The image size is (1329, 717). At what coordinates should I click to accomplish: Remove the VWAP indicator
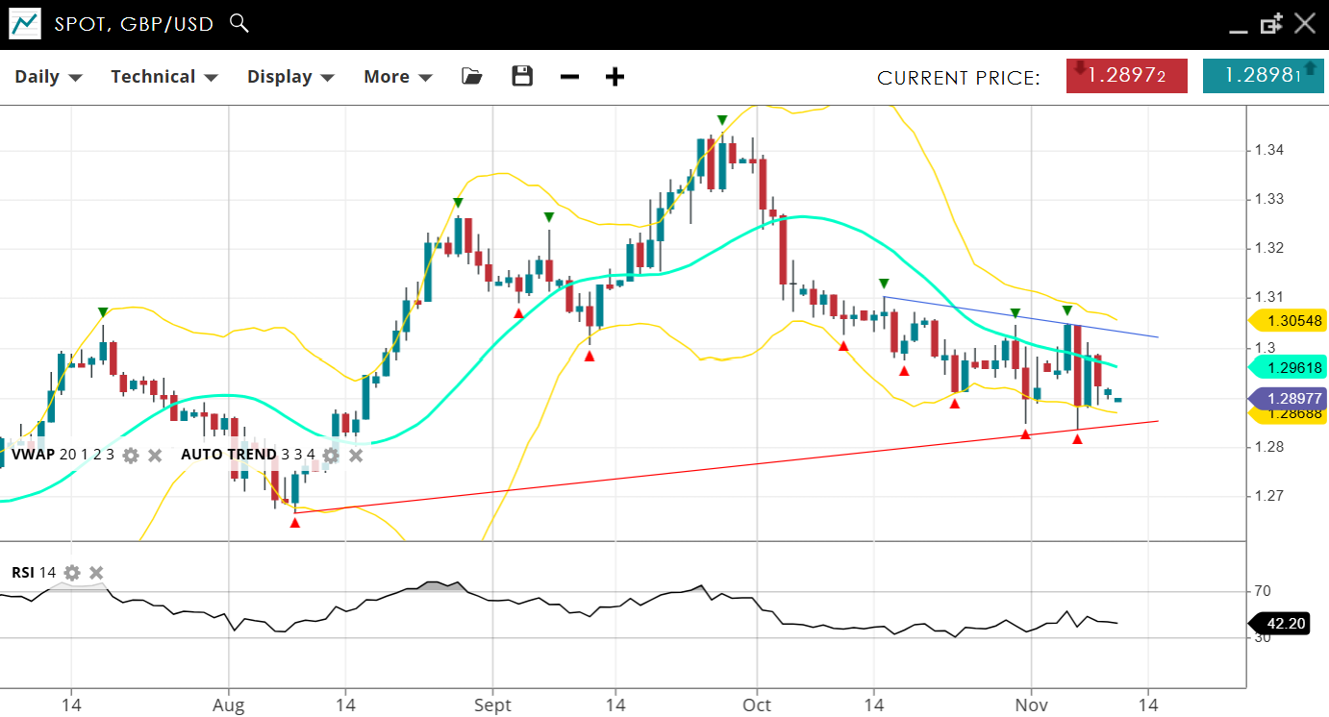tap(155, 455)
